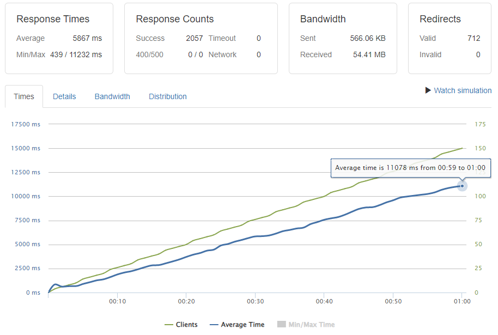Click the 17500 ms axis label
The image size is (498, 335).
(x=25, y=124)
